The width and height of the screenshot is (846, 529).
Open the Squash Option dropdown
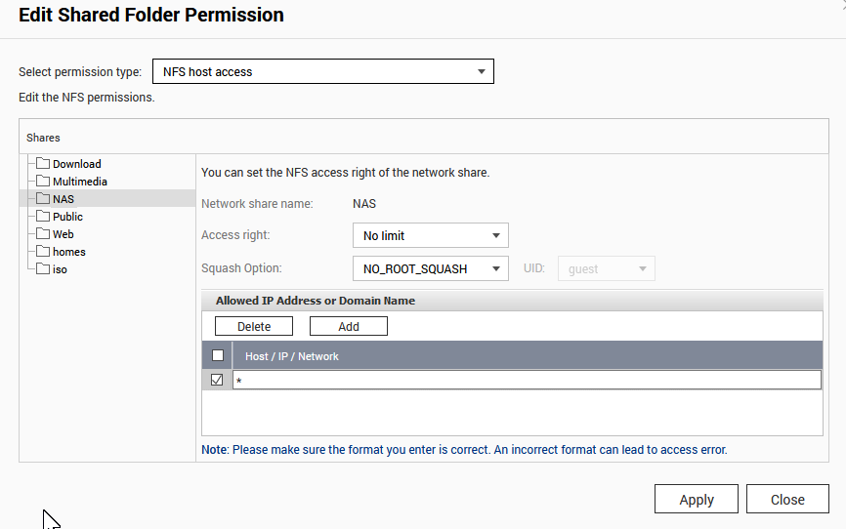(x=430, y=268)
